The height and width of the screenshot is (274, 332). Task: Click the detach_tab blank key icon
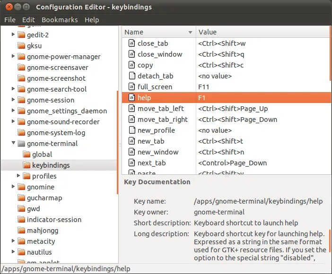pyautogui.click(x=131, y=76)
